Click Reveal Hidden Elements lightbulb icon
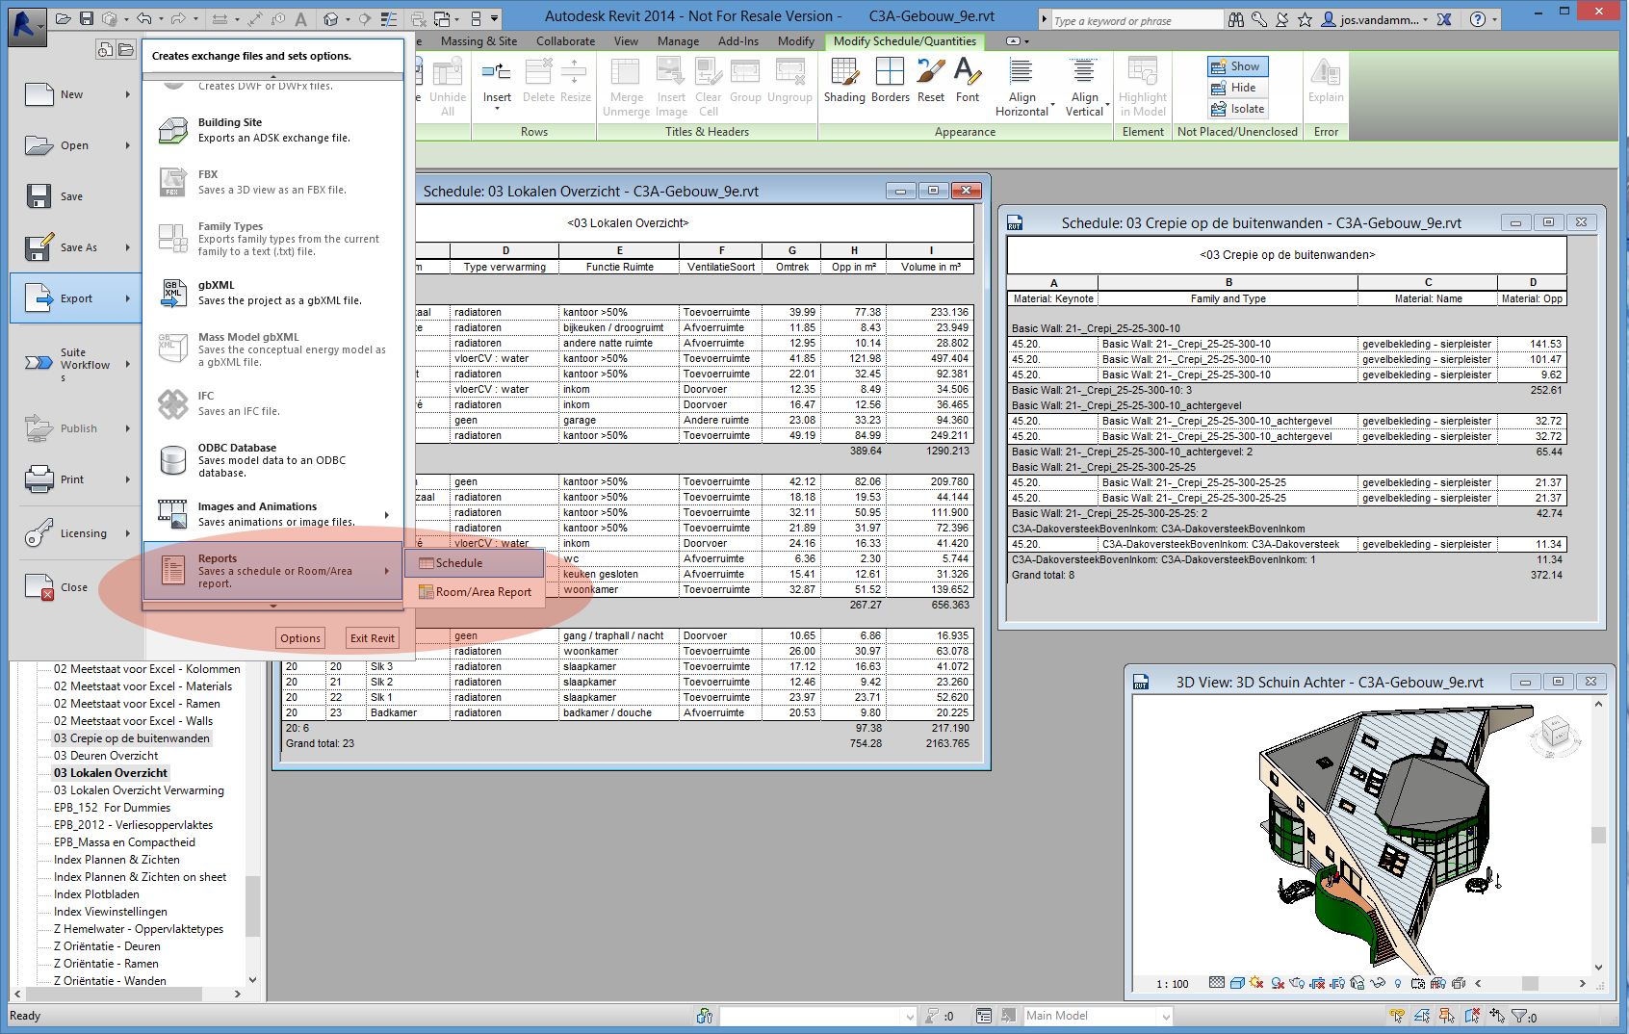 pyautogui.click(x=1397, y=983)
